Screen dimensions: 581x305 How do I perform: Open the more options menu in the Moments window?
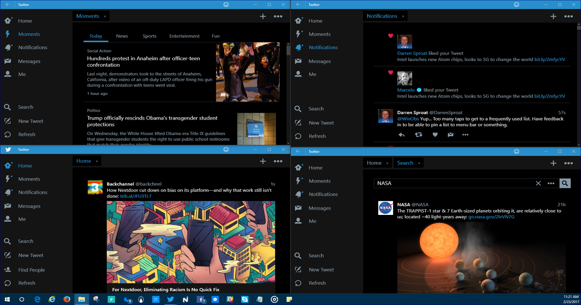278,16
